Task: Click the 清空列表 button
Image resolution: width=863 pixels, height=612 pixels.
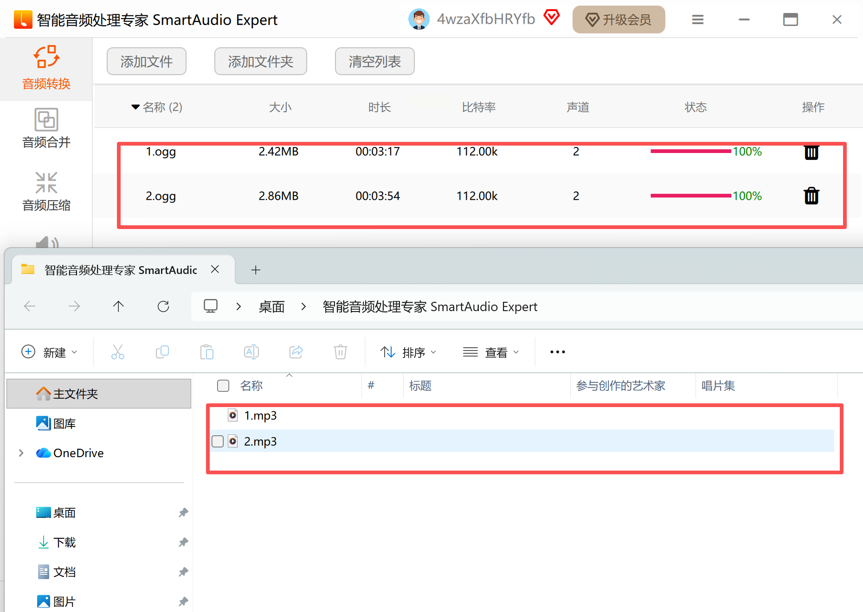Action: (375, 61)
